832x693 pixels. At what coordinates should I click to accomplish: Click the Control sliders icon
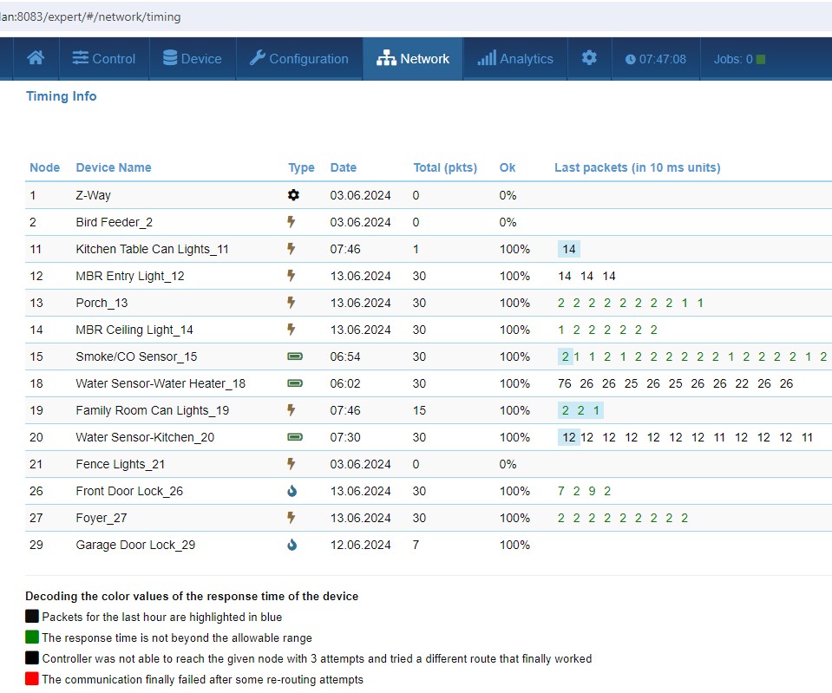81,58
